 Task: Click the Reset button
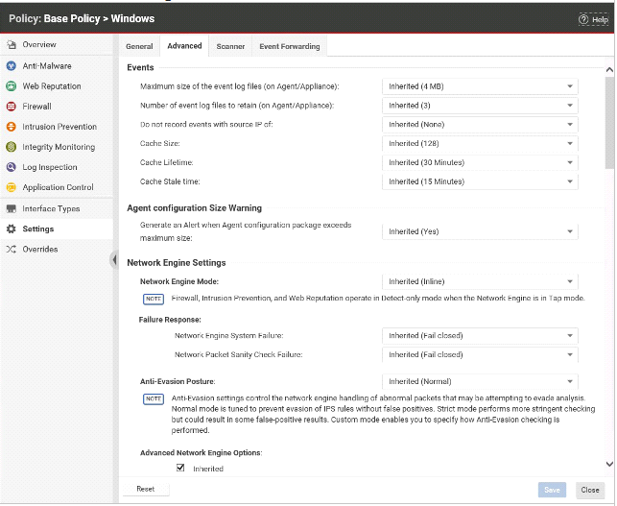coord(146,489)
